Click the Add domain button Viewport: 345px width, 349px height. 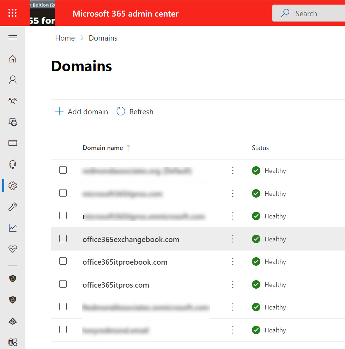tap(81, 112)
